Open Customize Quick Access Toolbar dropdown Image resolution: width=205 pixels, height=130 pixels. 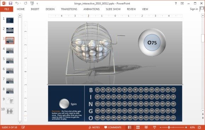tap(37, 4)
